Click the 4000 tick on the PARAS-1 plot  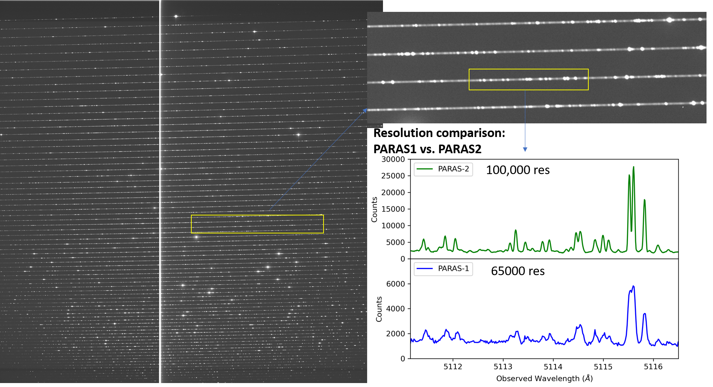point(396,309)
